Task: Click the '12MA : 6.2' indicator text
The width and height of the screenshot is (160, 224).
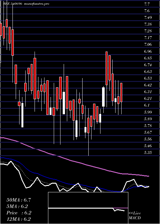Action: [19, 219]
